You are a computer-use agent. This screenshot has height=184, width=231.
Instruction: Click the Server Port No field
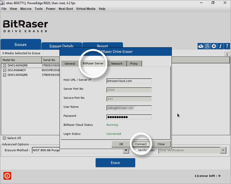tap(129, 90)
